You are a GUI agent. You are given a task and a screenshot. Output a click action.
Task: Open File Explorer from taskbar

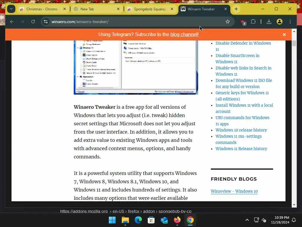(x=125, y=220)
